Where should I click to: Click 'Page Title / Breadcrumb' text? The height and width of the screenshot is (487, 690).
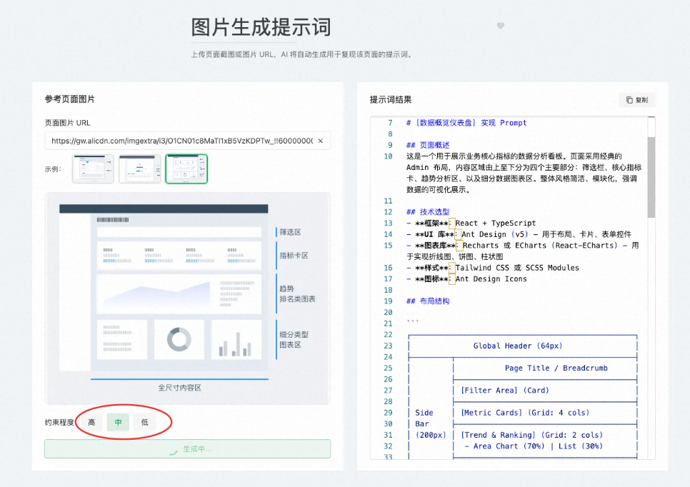click(556, 368)
